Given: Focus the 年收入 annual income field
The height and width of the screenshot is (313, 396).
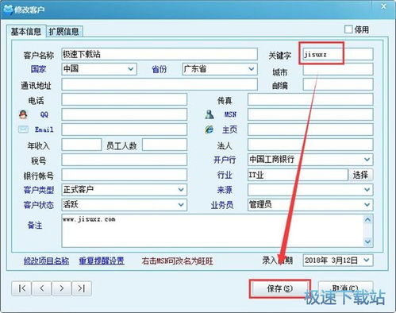Looking at the screenshot, I should (82, 145).
